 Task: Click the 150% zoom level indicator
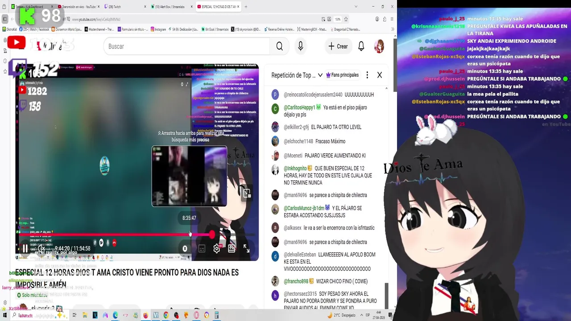point(338,19)
